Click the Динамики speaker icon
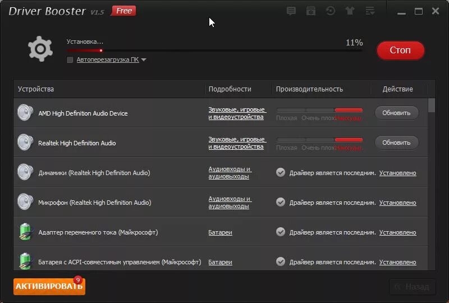This screenshot has width=449, height=303. [x=25, y=172]
